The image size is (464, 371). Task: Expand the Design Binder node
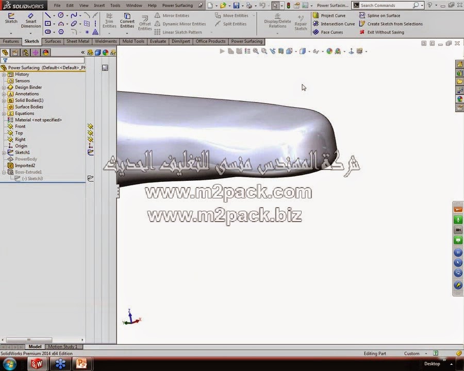tap(4, 88)
